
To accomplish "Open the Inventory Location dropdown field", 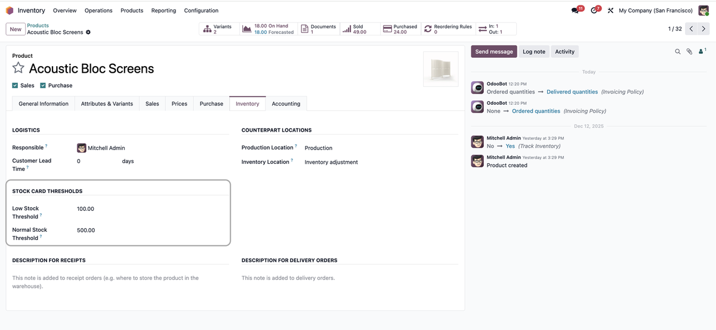I will (x=381, y=162).
